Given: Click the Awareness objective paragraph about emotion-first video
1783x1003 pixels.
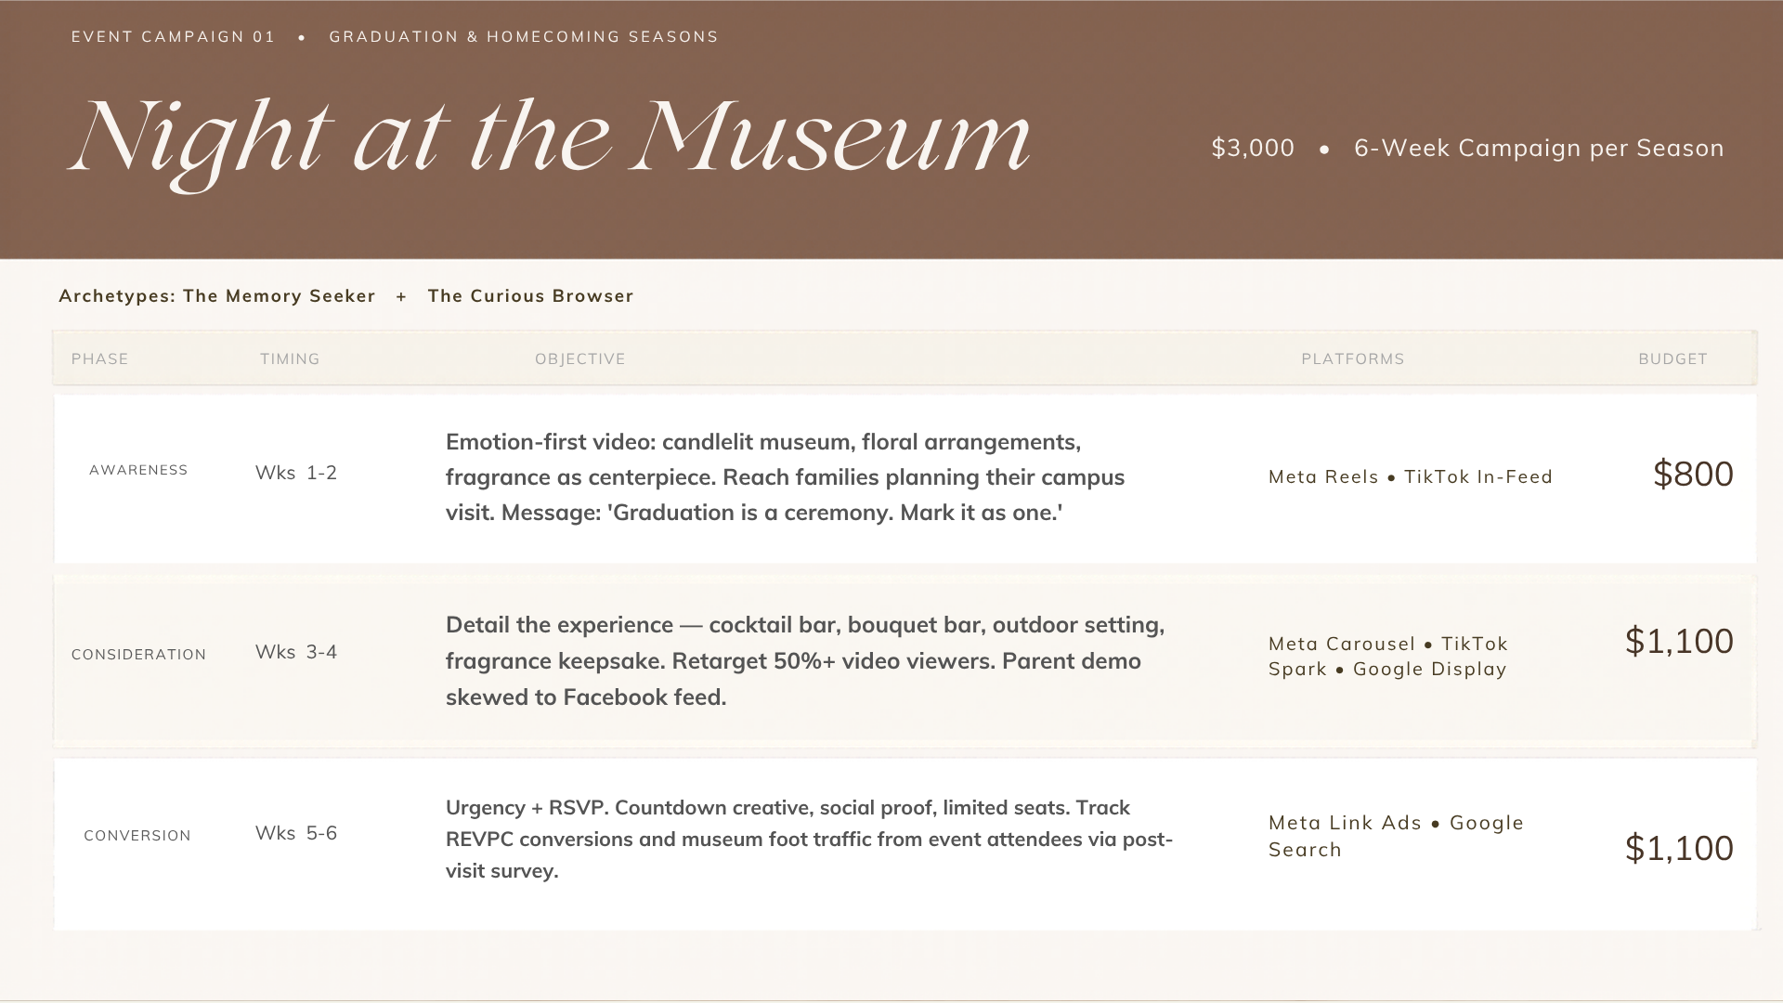Looking at the screenshot, I should [785, 477].
